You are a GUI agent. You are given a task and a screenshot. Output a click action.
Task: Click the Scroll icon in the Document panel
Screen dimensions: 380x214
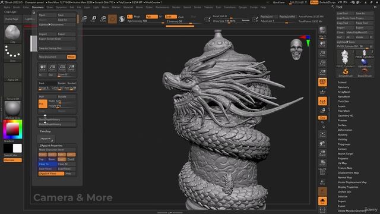click(x=43, y=67)
